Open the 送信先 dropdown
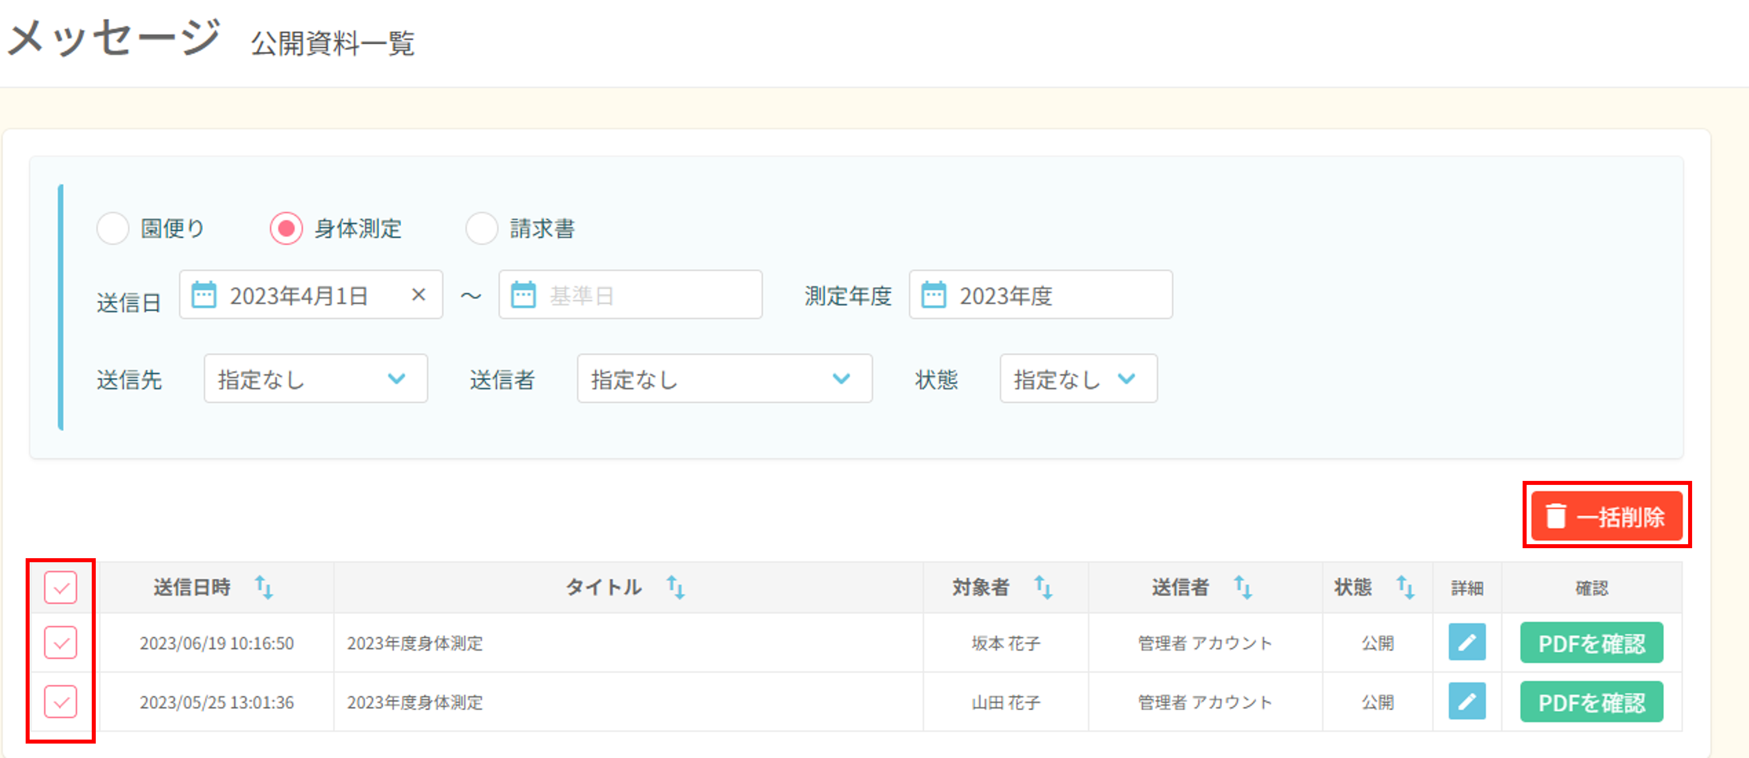The height and width of the screenshot is (758, 1749). pos(316,379)
